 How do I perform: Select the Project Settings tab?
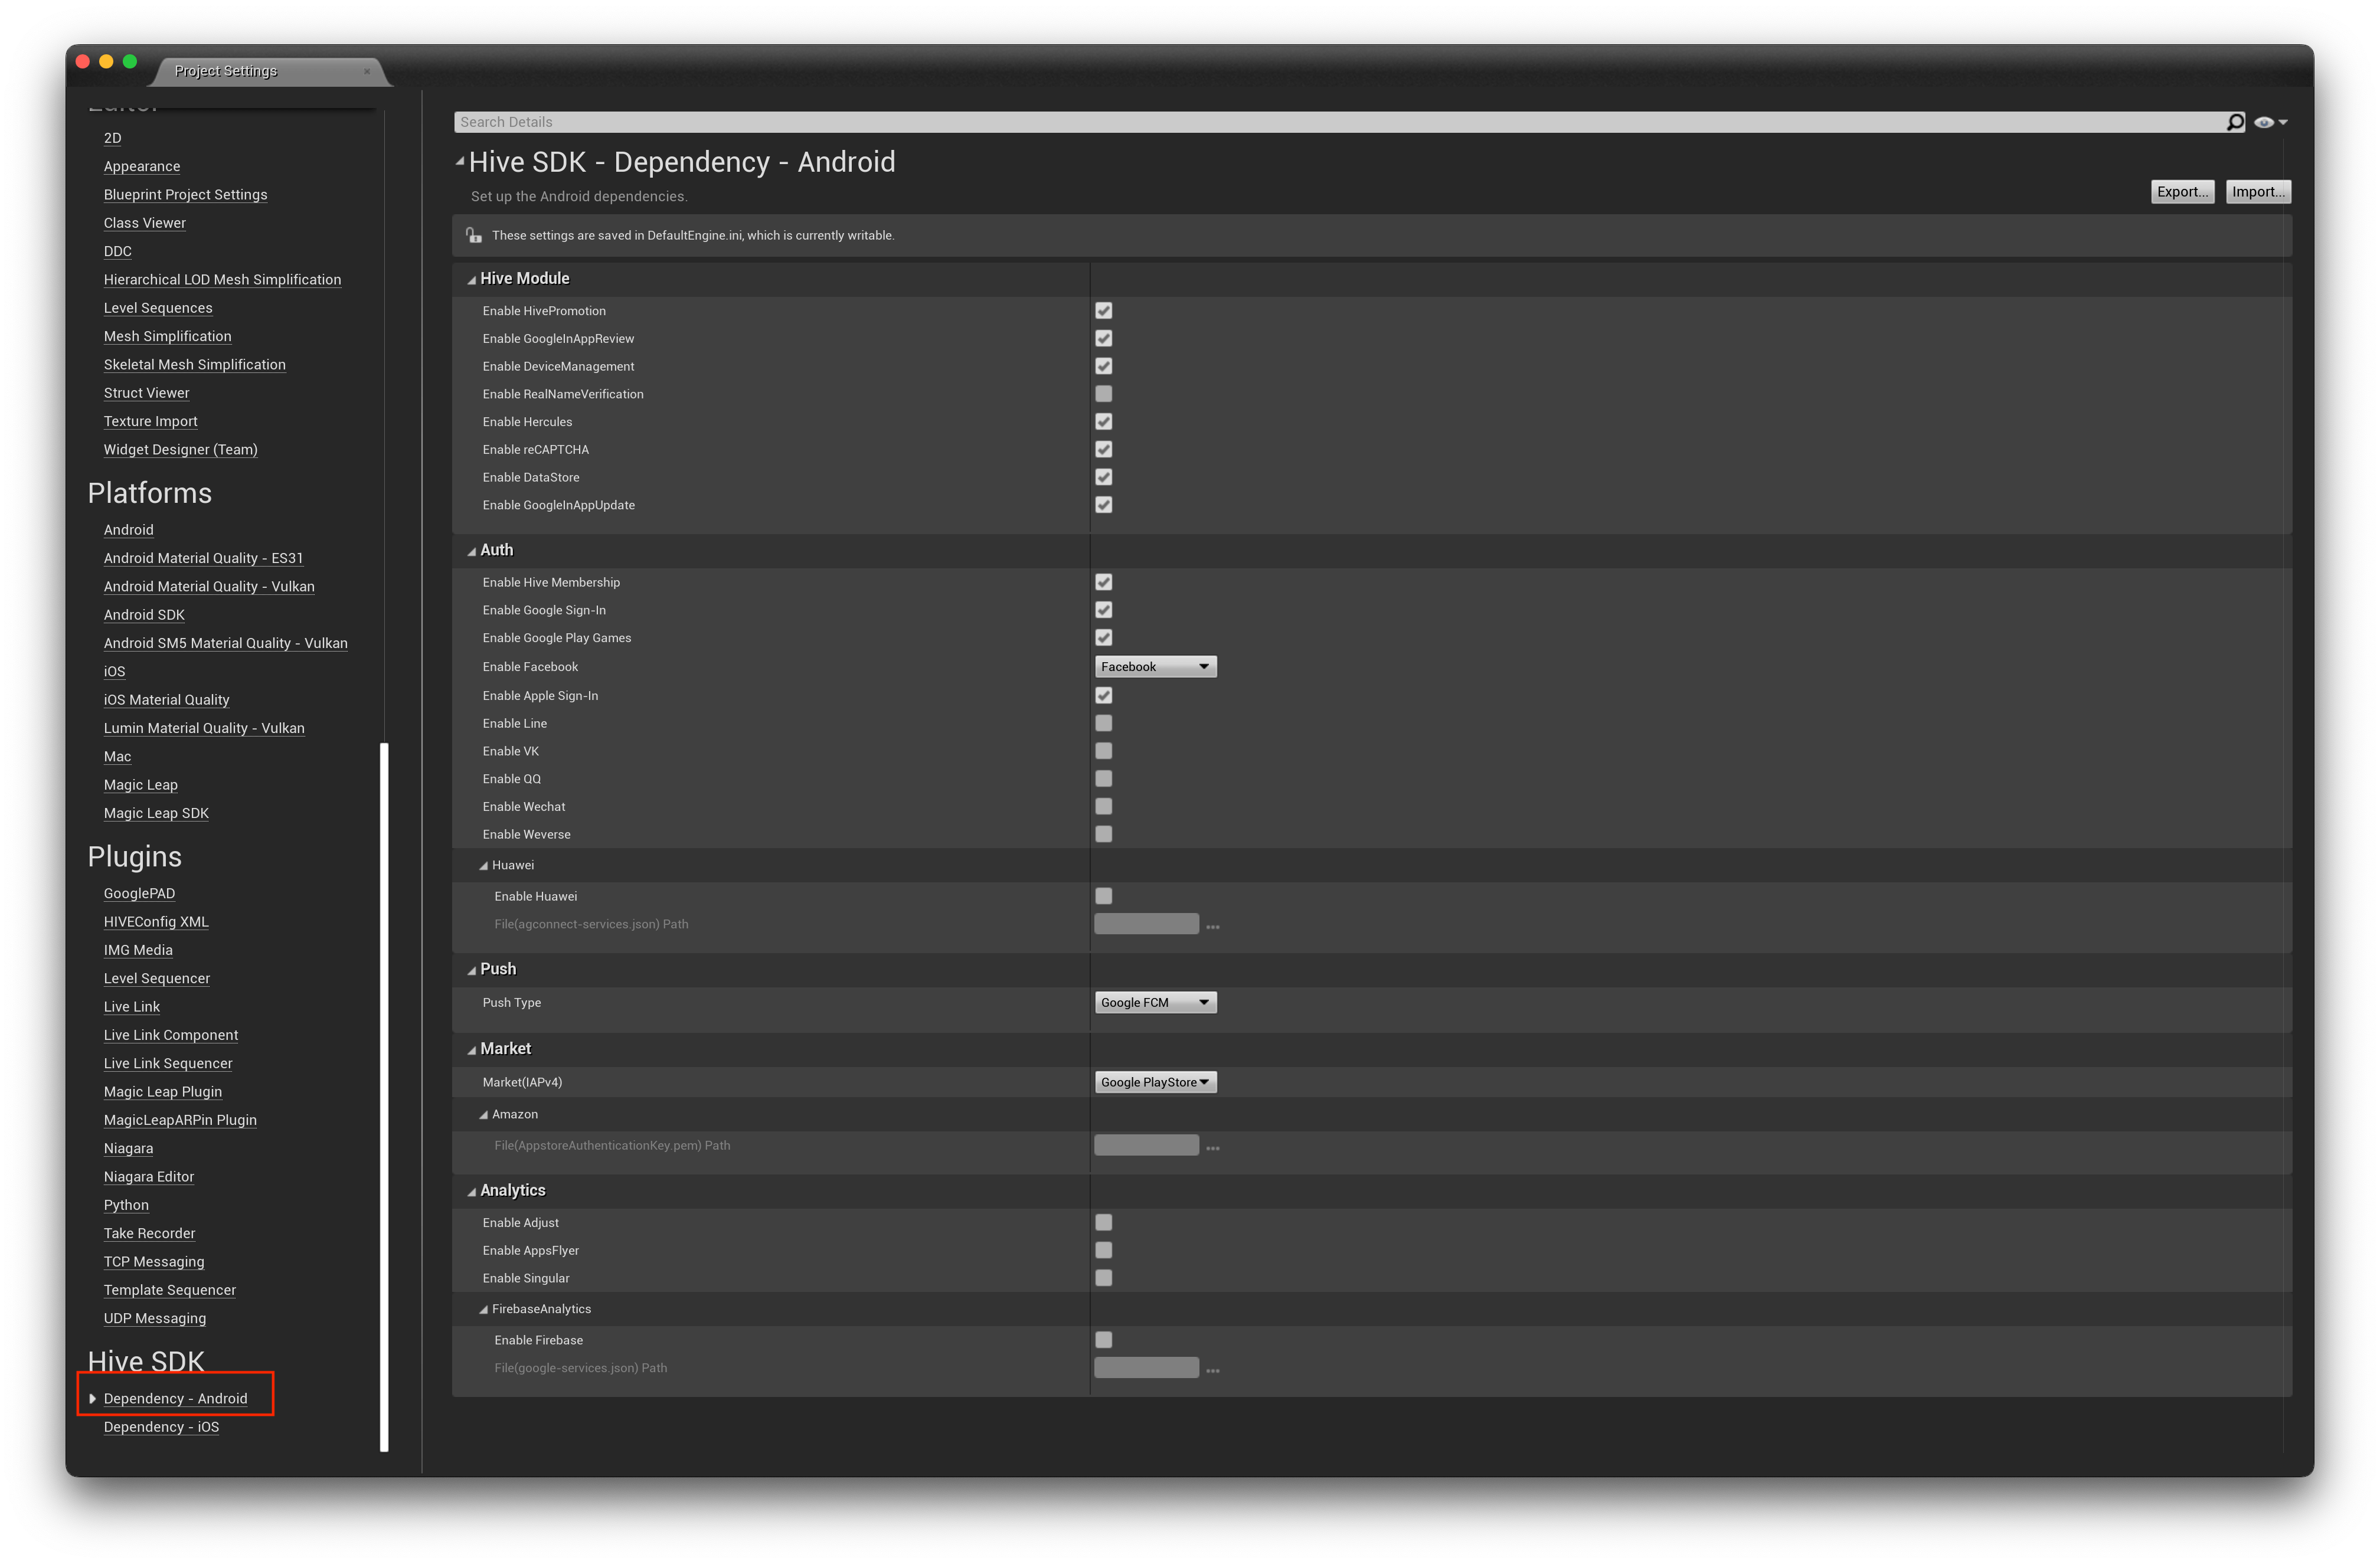click(x=225, y=71)
